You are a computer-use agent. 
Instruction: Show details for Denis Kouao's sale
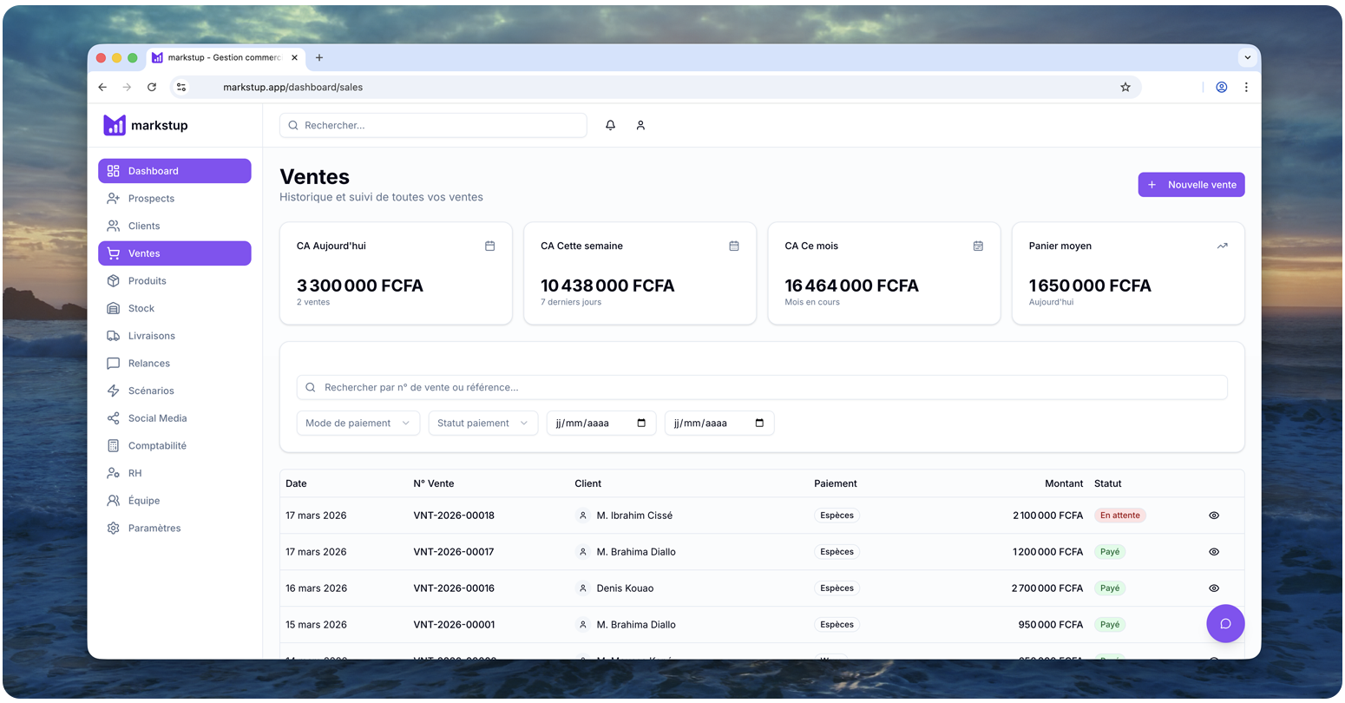(1213, 588)
